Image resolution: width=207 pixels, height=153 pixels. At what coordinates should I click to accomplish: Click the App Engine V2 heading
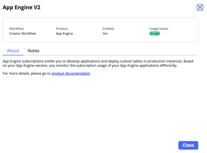pos(21,7)
